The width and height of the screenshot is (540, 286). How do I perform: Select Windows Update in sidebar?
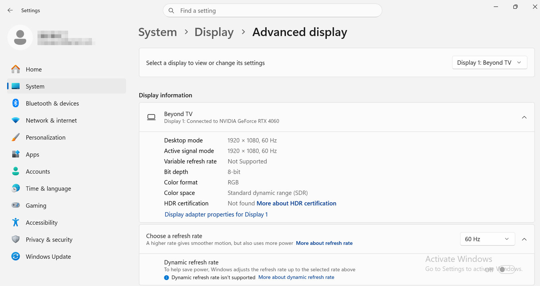(66, 257)
